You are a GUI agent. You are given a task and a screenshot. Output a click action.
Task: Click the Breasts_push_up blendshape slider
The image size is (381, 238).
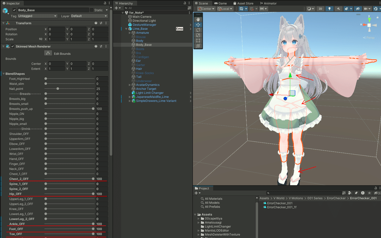(x=70, y=109)
